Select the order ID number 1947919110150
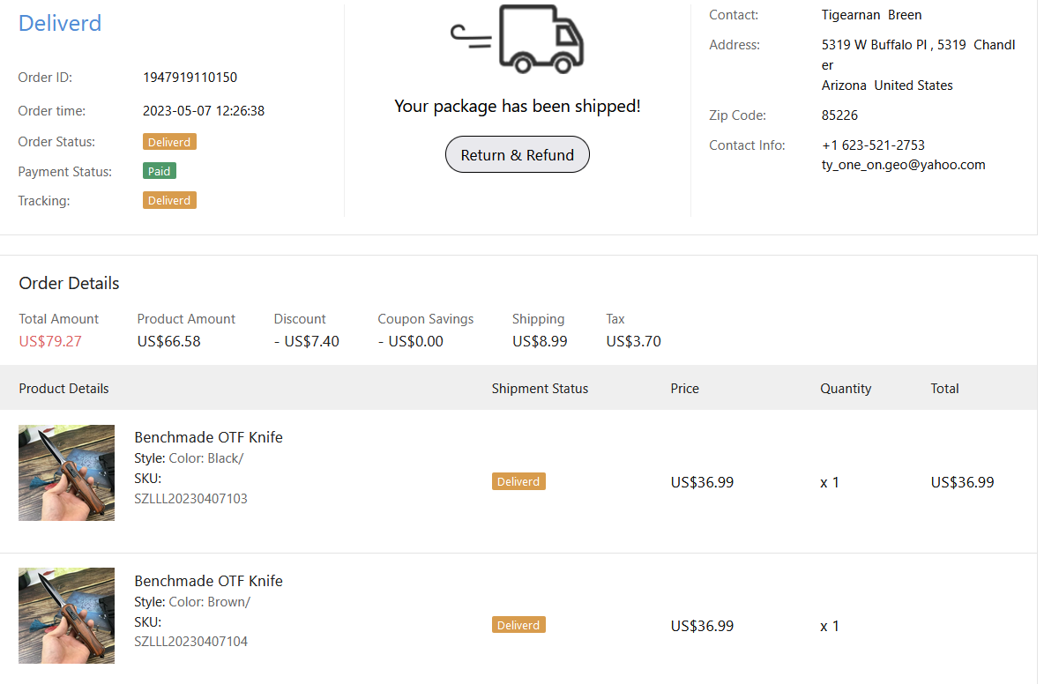1059x684 pixels. pos(190,78)
